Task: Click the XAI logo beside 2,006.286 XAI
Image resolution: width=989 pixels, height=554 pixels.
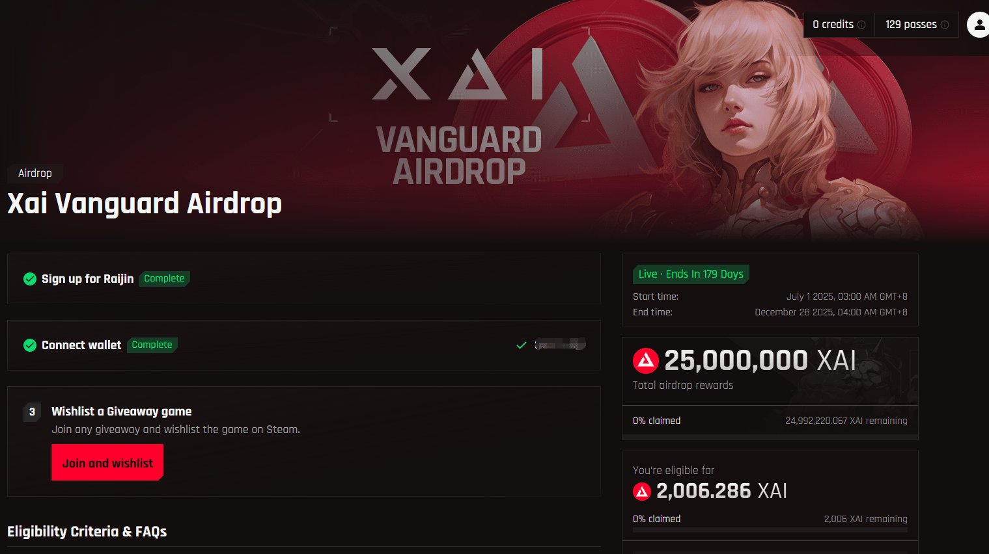Action: coord(642,492)
